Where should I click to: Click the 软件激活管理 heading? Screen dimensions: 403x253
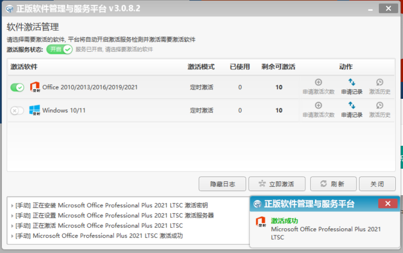coord(33,27)
